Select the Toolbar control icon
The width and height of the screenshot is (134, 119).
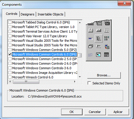coord(99,30)
